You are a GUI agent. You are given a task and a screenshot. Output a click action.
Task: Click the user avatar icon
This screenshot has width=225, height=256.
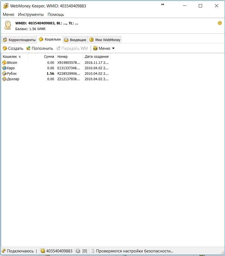coord(7,25)
